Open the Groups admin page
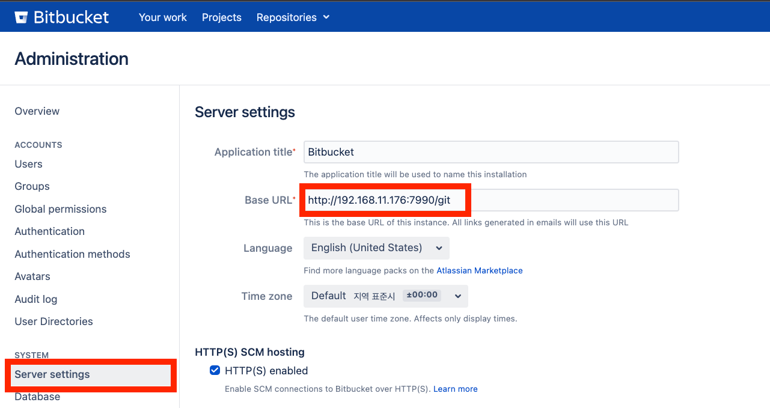 [x=32, y=186]
